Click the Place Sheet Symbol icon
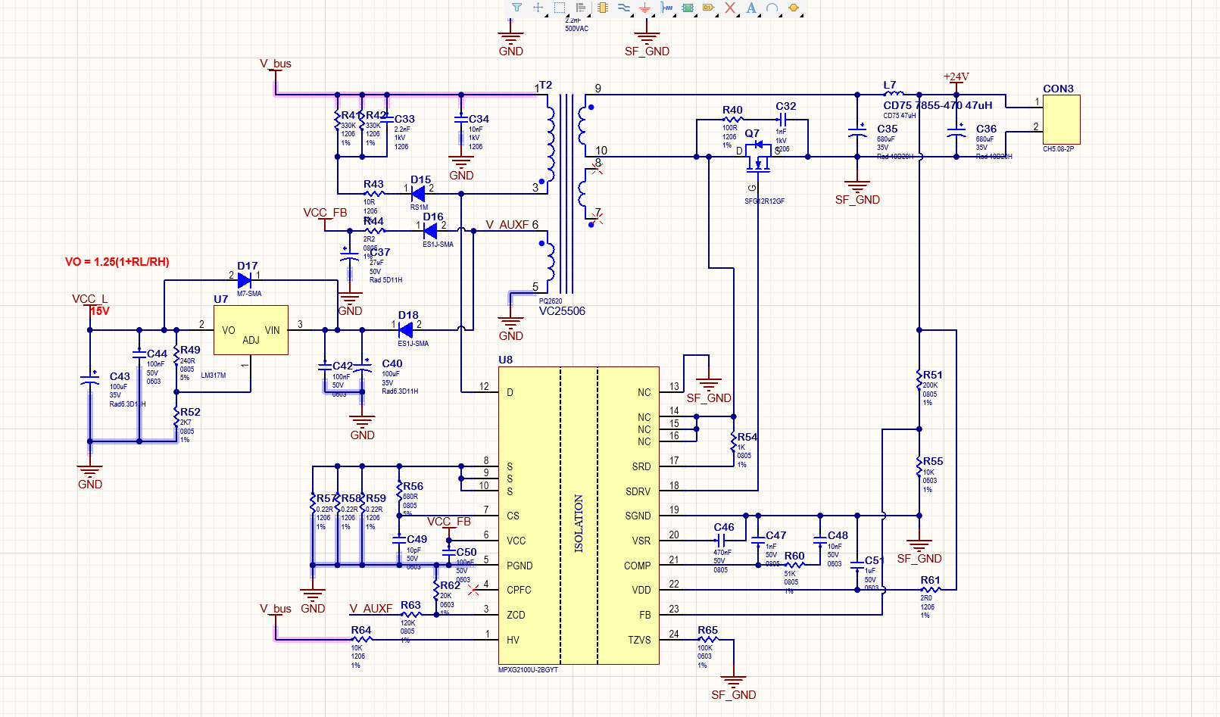This screenshot has width=1220, height=717. 688,8
